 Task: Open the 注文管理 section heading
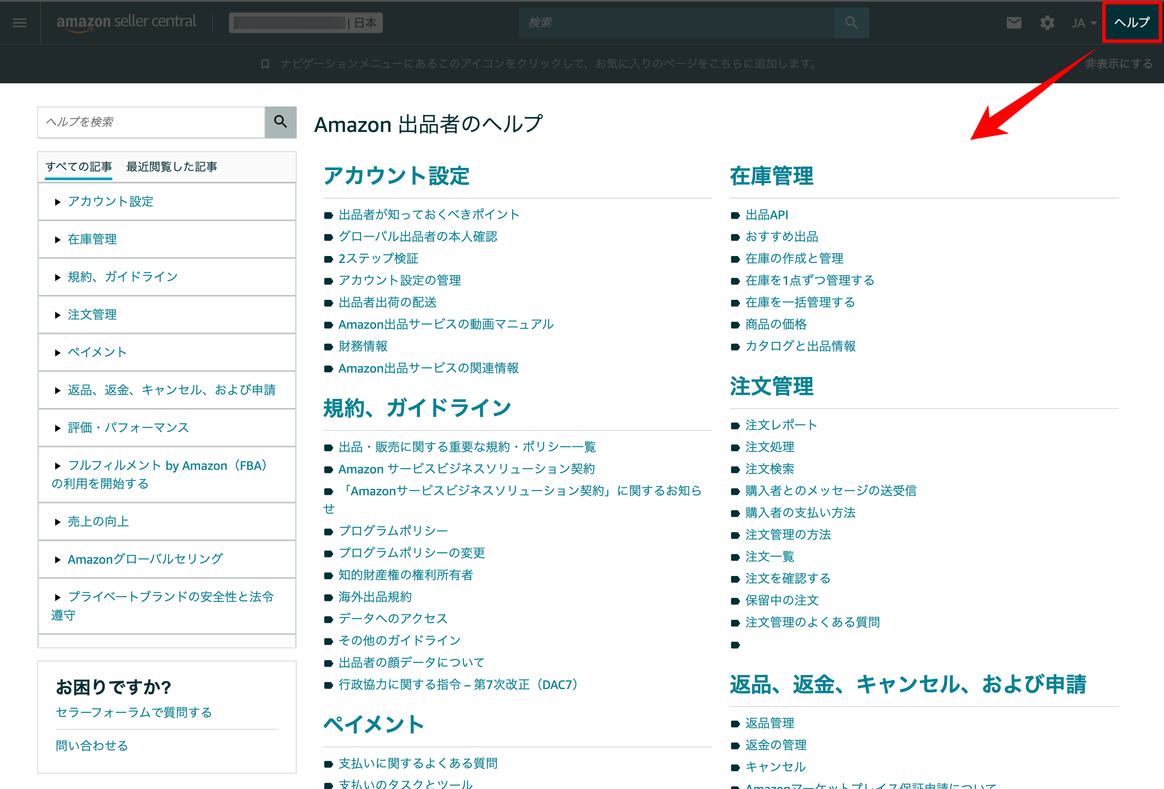771,386
